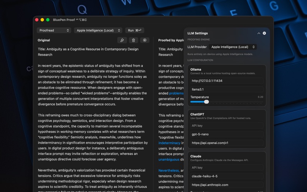This screenshot has height=192, width=307.
Task: Close the LLM Settings panel
Action: coord(264,33)
